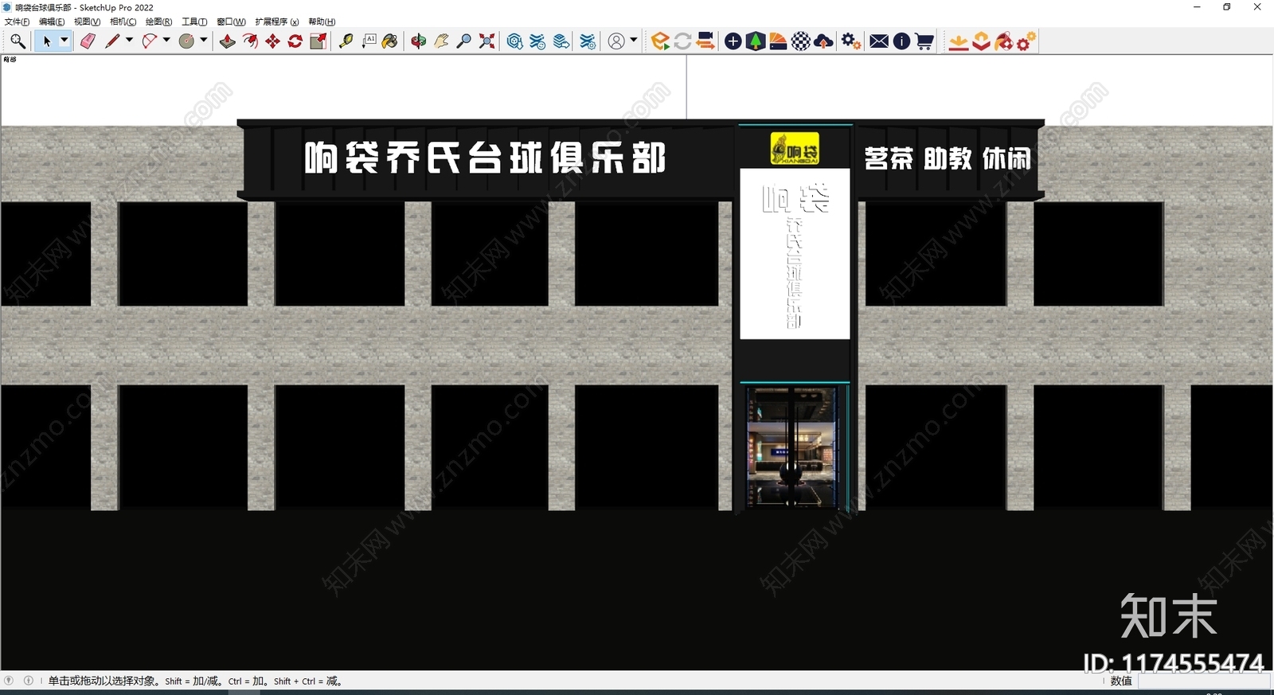
Task: Open the Enscape about info icon
Action: point(901,41)
